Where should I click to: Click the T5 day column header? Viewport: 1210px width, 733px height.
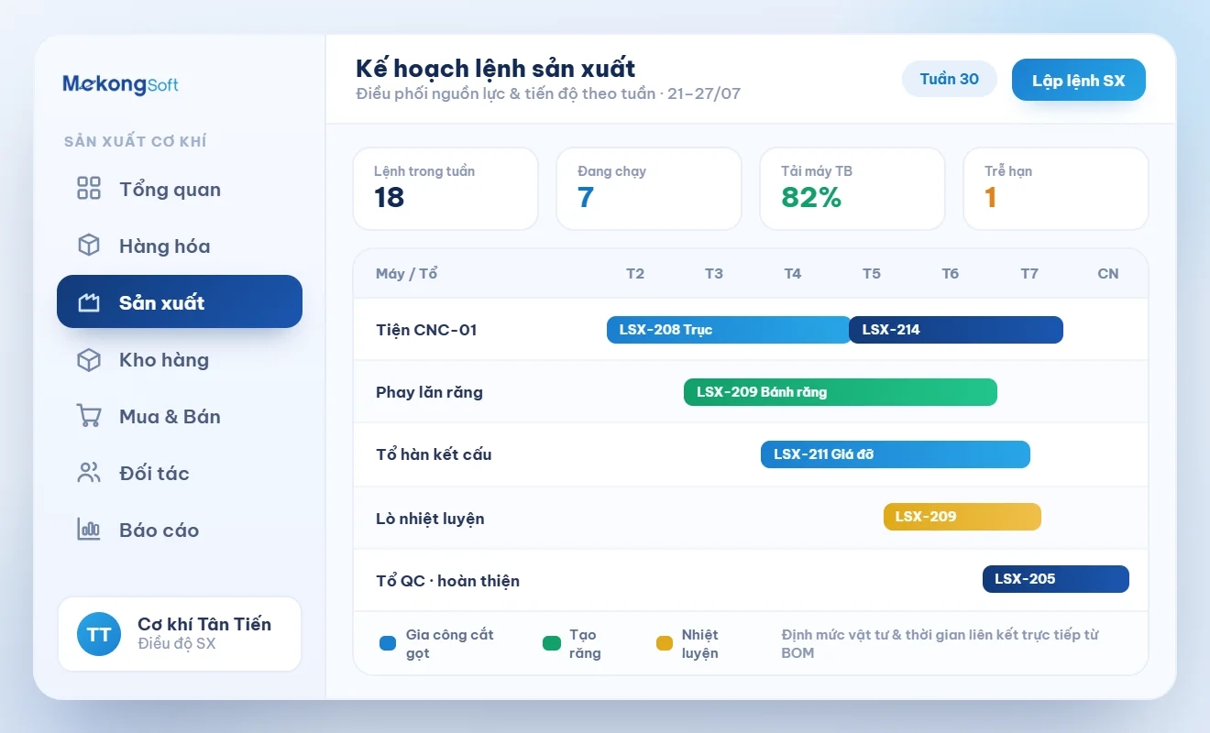(872, 274)
